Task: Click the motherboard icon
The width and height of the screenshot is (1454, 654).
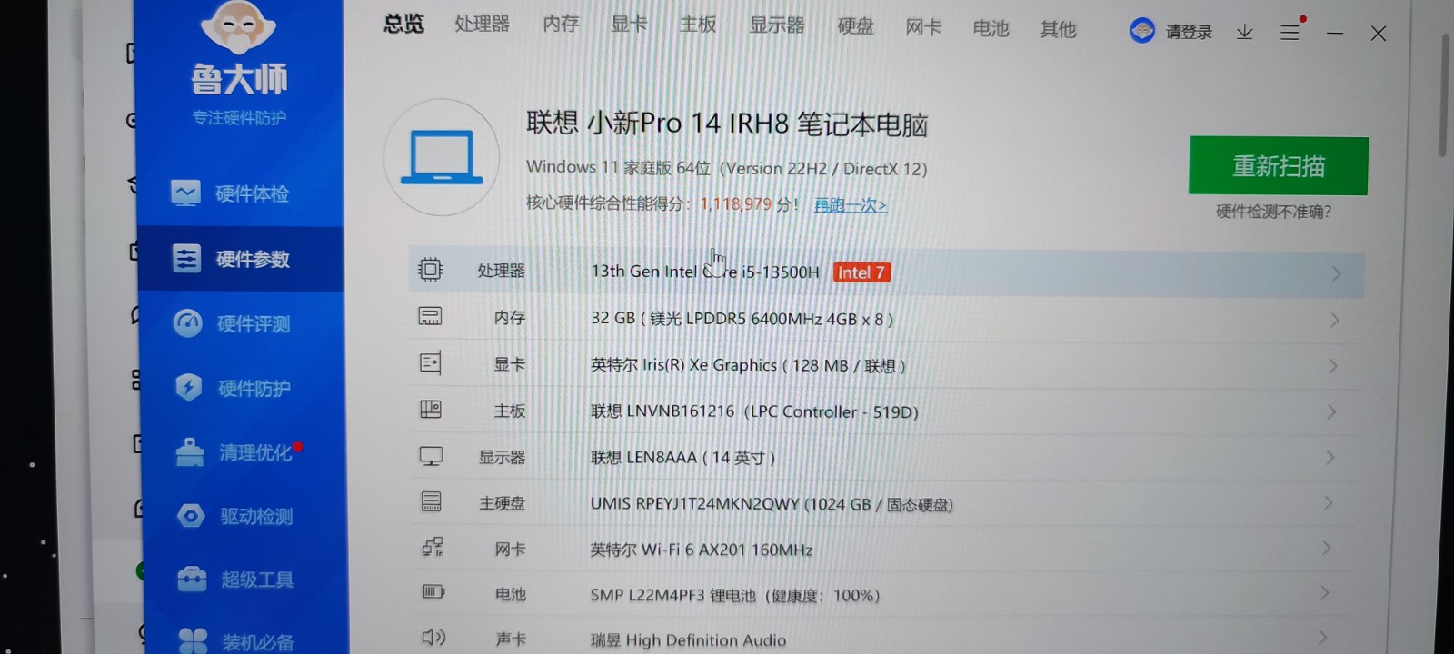Action: tap(431, 410)
